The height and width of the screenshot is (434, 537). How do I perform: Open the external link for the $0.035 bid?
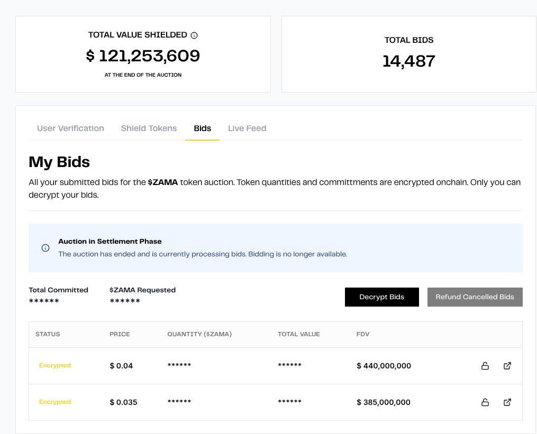507,402
